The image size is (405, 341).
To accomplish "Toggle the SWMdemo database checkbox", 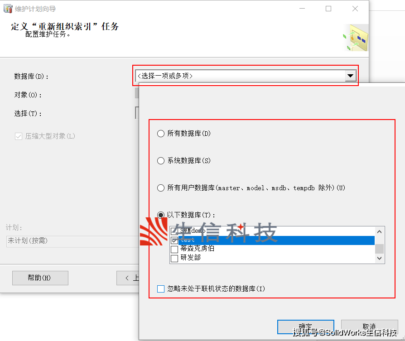I will click(174, 231).
